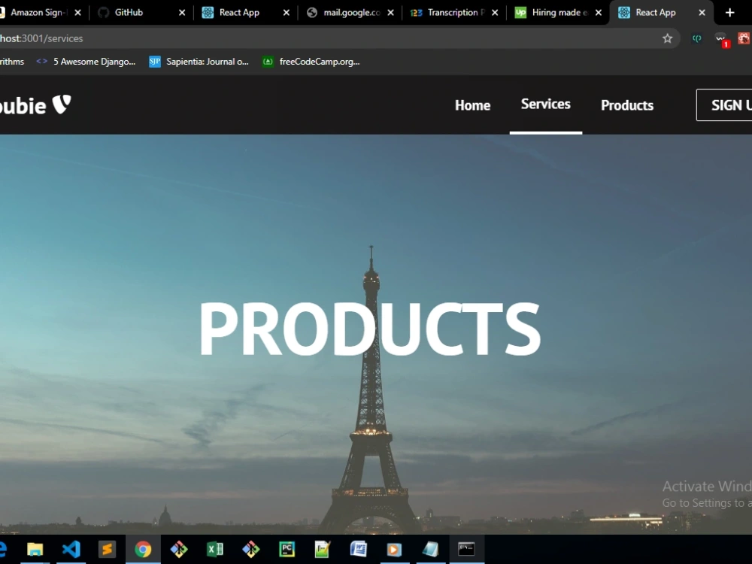The width and height of the screenshot is (752, 564).
Task: Open the freeCodeCamp.org bookmark
Action: coord(311,62)
